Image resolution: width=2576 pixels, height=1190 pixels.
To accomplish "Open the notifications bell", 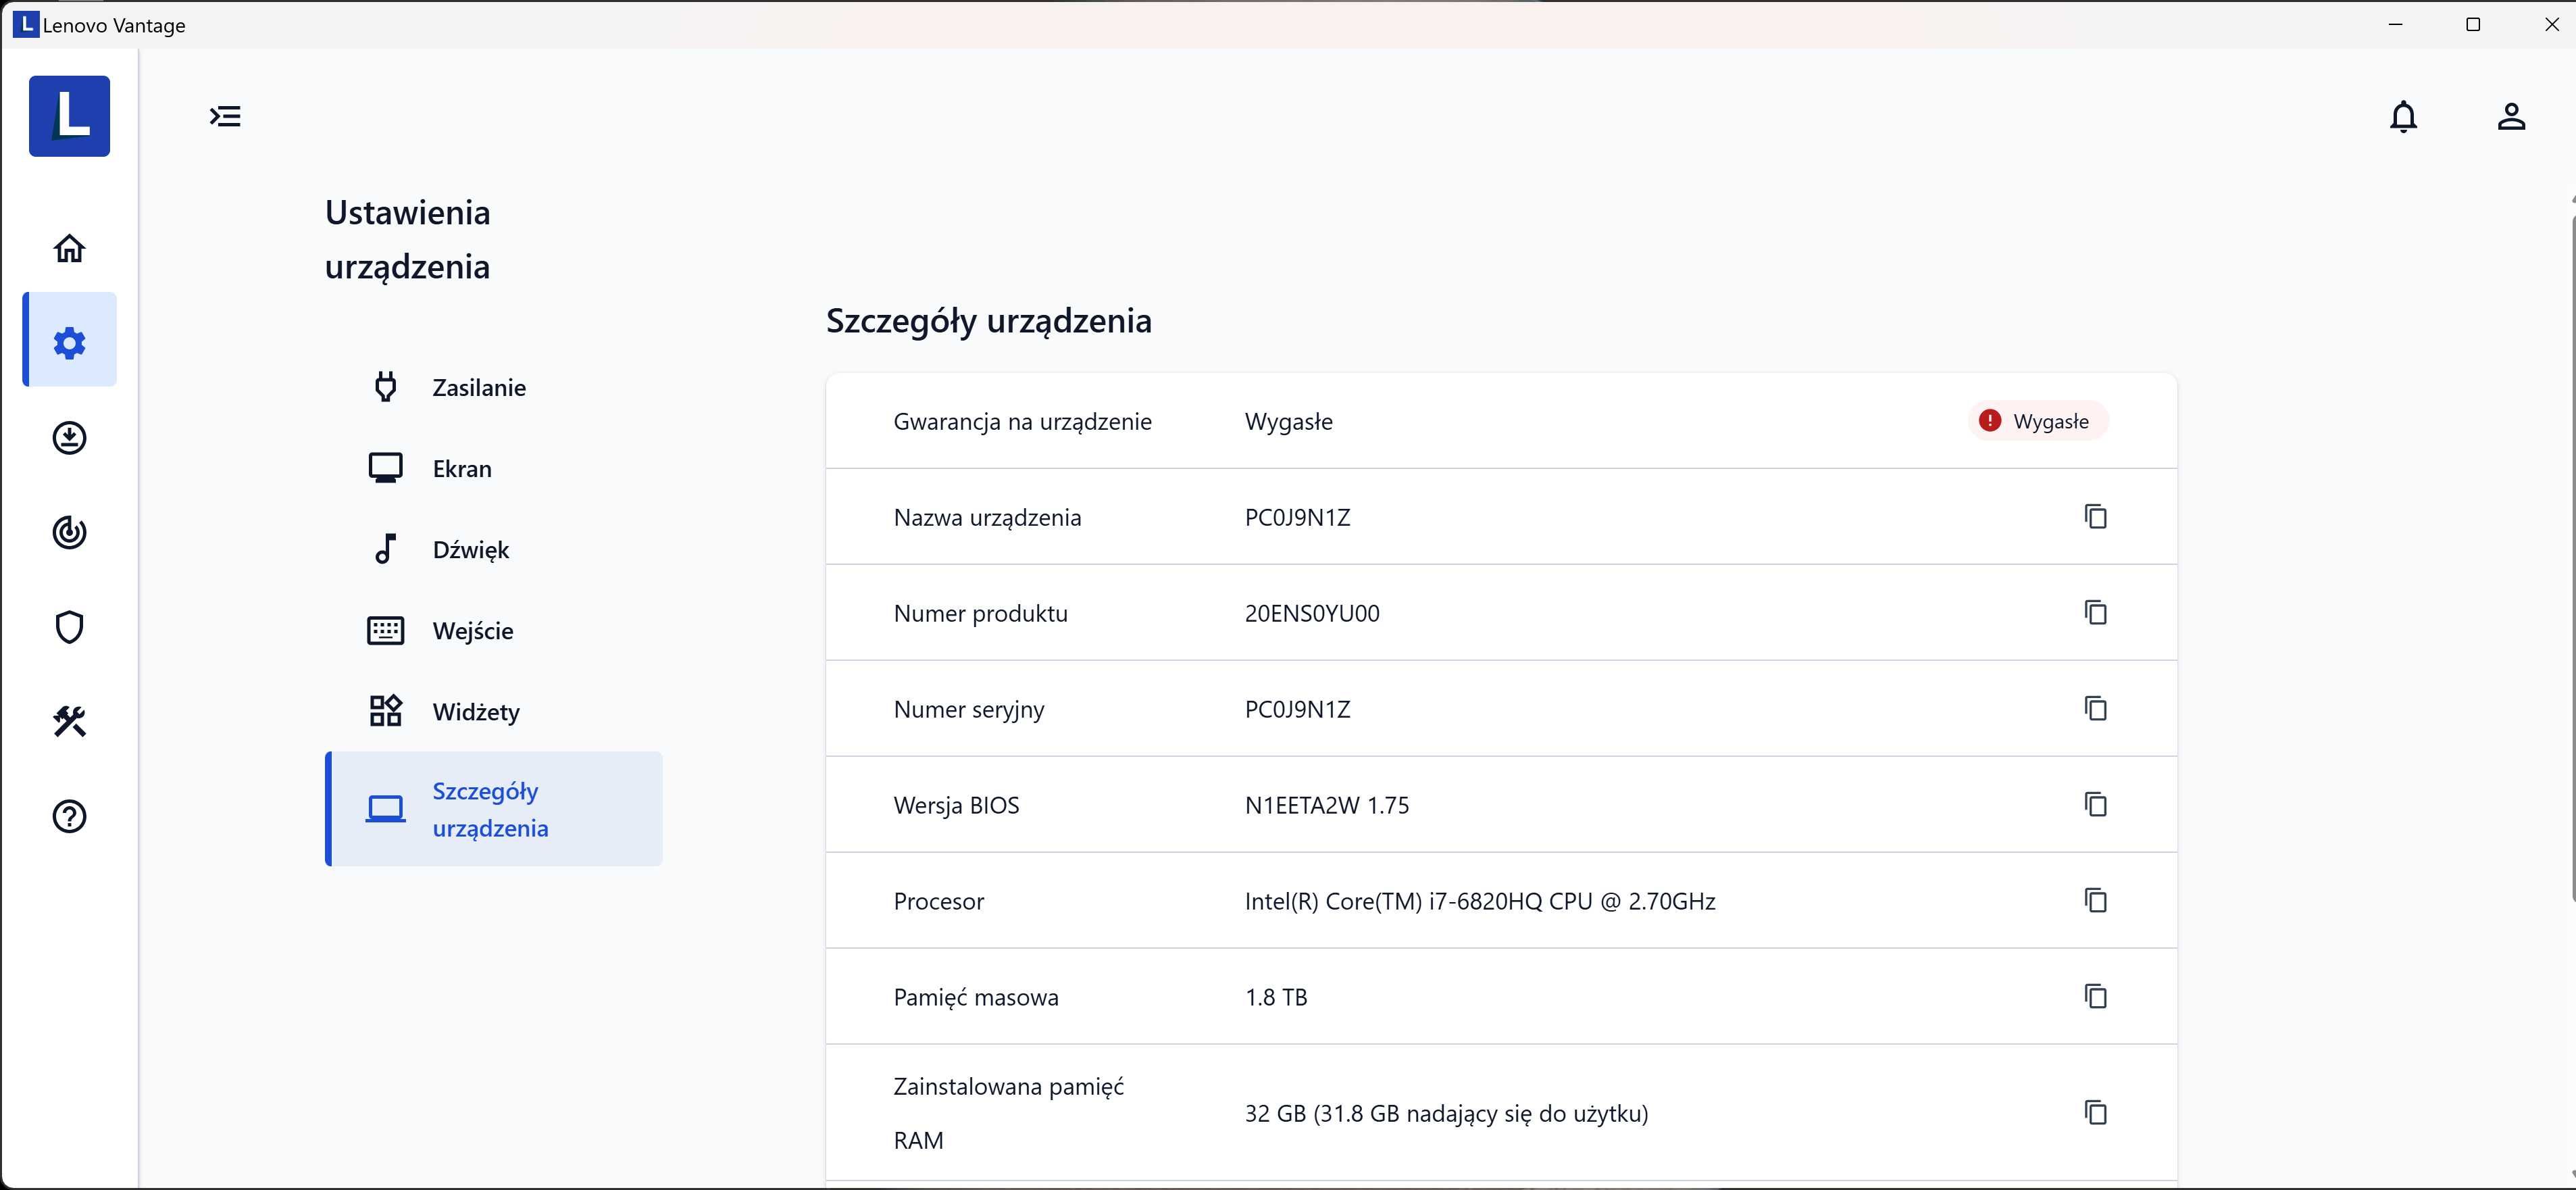I will [x=2403, y=117].
